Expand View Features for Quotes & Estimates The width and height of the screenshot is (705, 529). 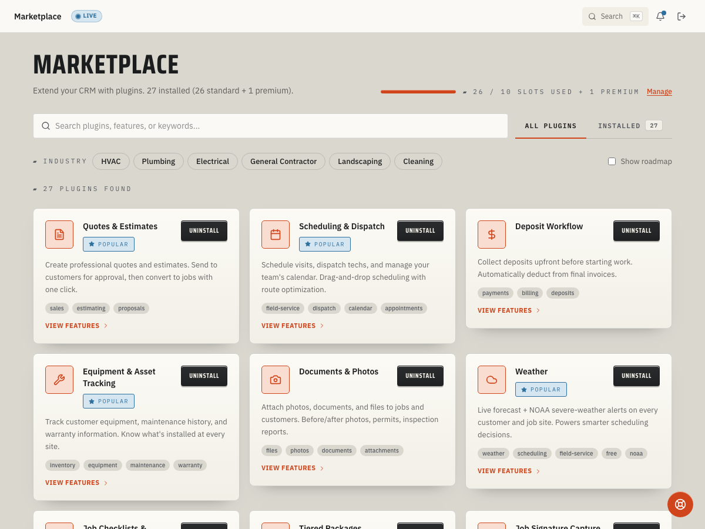click(76, 326)
